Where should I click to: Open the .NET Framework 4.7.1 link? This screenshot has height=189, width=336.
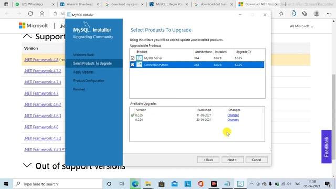43,82
